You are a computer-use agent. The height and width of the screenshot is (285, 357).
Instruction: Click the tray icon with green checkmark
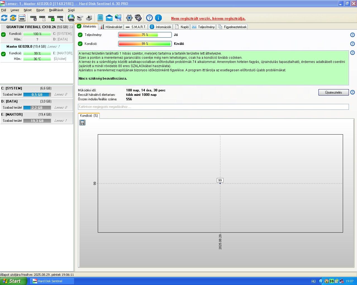pyautogui.click(x=337, y=281)
